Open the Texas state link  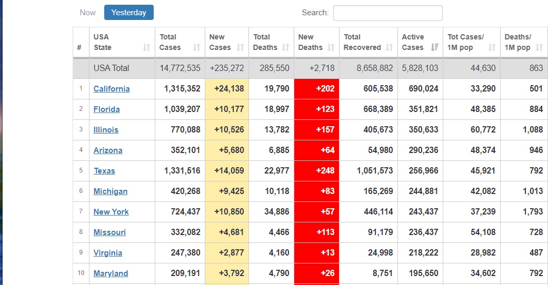click(x=104, y=171)
